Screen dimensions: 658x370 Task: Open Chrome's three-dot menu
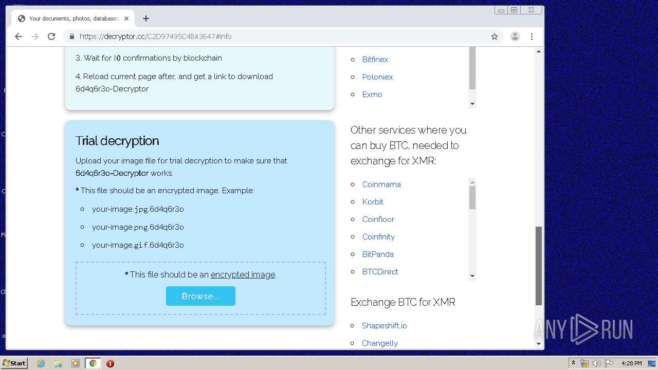(x=532, y=36)
